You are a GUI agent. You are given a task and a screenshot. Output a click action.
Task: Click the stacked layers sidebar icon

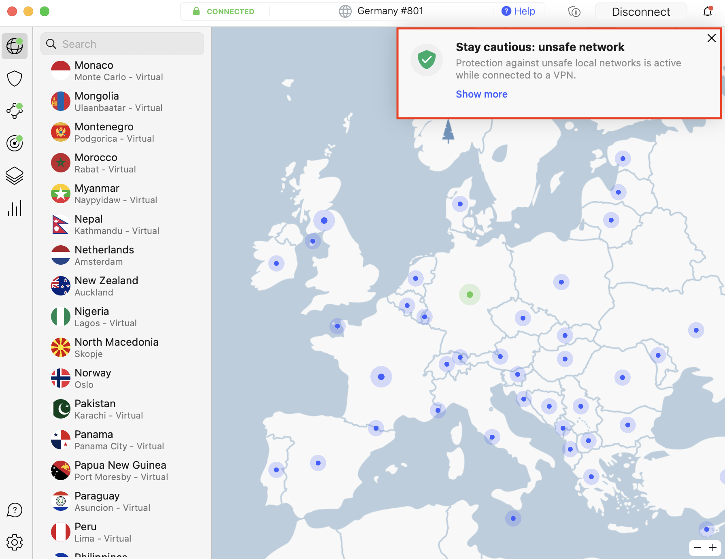[x=15, y=176]
